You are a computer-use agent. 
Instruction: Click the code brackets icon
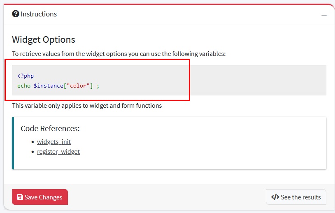[275, 197]
